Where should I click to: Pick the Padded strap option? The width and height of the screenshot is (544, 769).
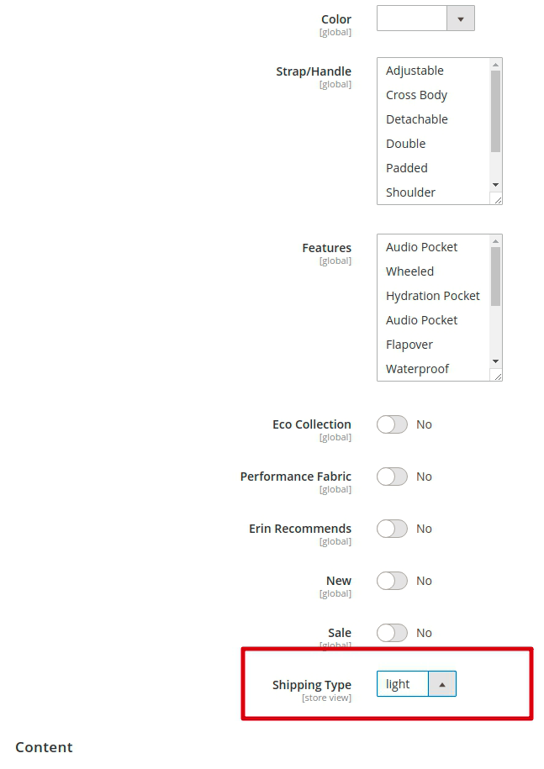pyautogui.click(x=406, y=168)
